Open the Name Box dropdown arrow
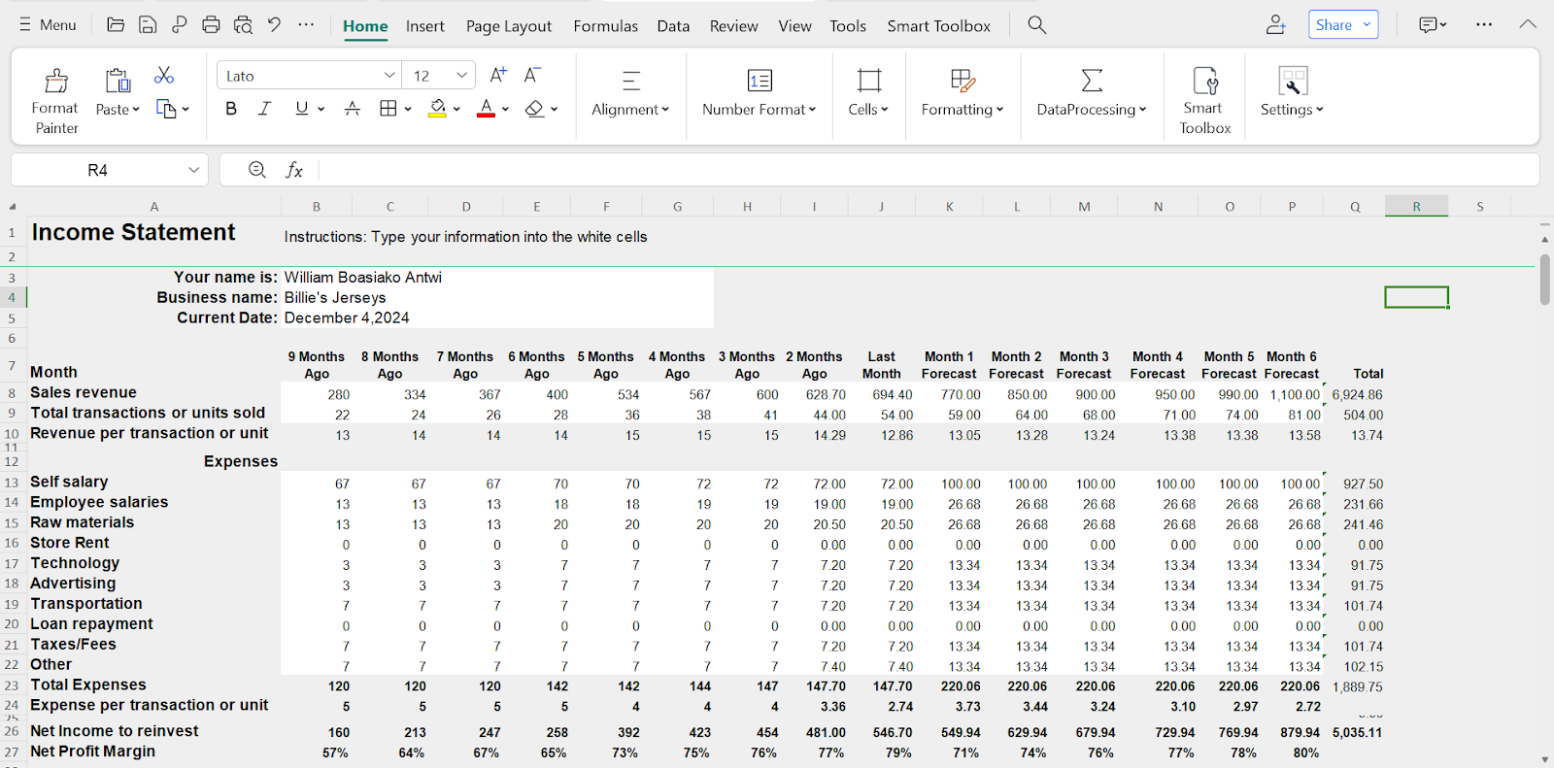 pos(194,170)
